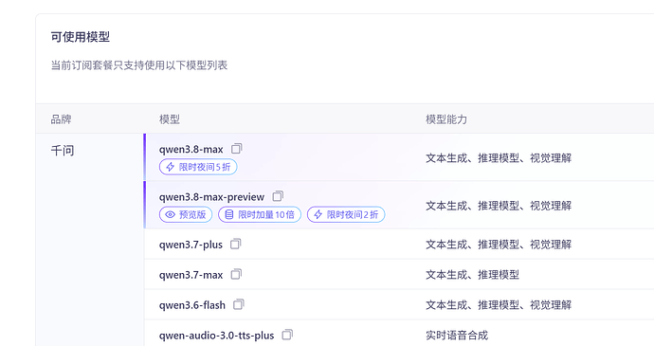The image size is (654, 346).
Task: Click the 模型能力 column header
Action: (x=446, y=119)
